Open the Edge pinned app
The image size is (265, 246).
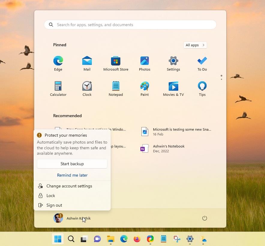58,63
